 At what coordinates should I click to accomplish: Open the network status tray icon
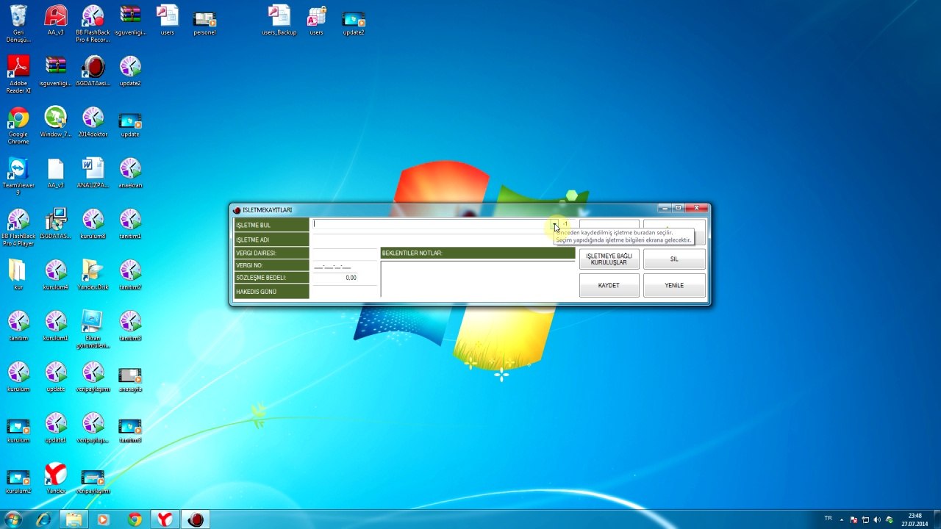(x=865, y=519)
